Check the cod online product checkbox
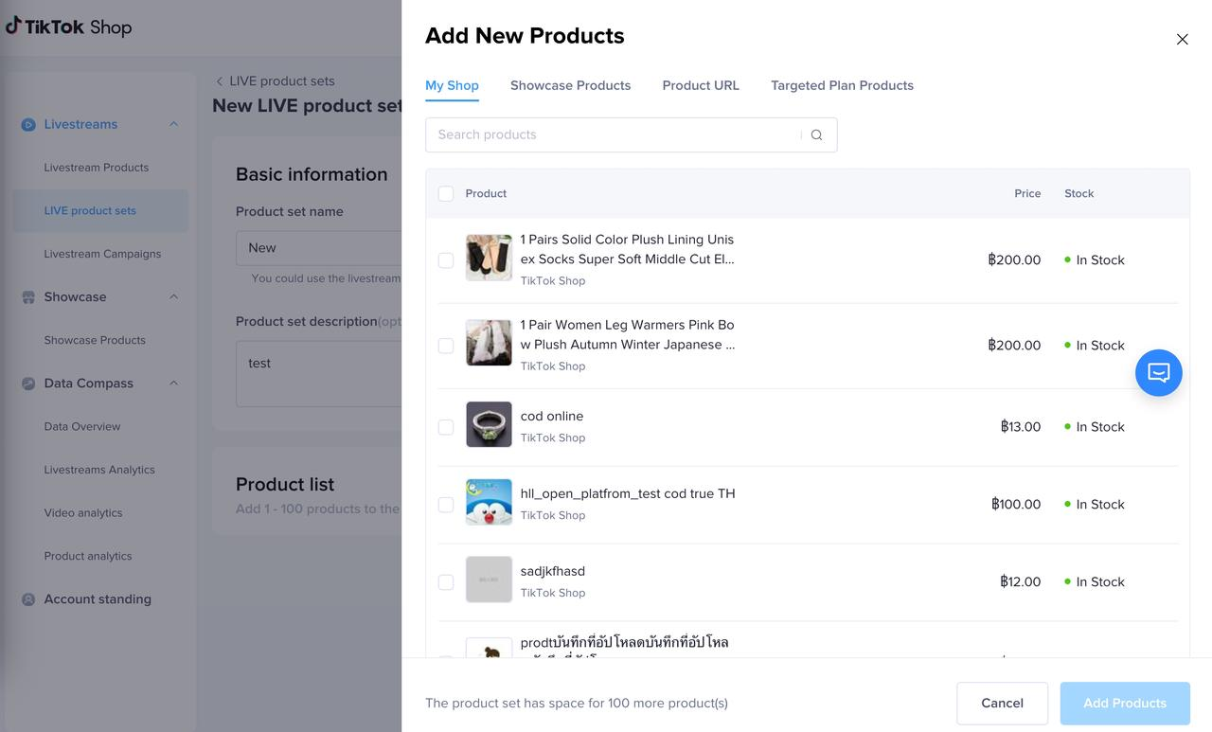The width and height of the screenshot is (1212, 732). point(446,427)
